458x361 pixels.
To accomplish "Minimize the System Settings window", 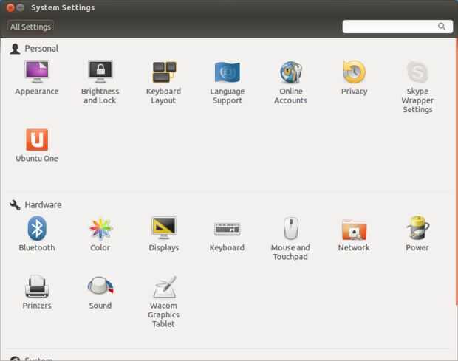I will (x=20, y=7).
